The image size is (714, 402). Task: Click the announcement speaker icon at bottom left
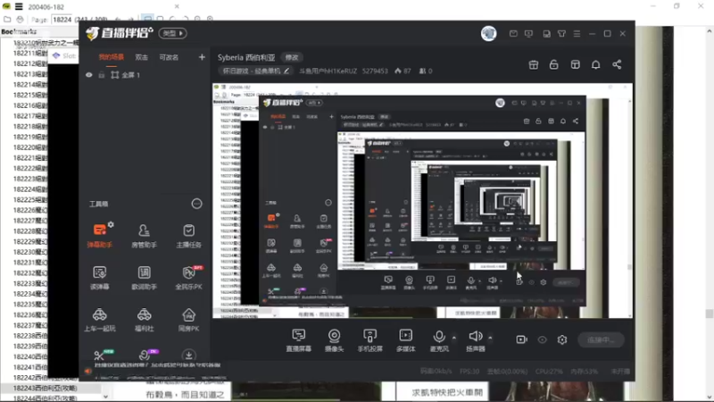point(87,371)
